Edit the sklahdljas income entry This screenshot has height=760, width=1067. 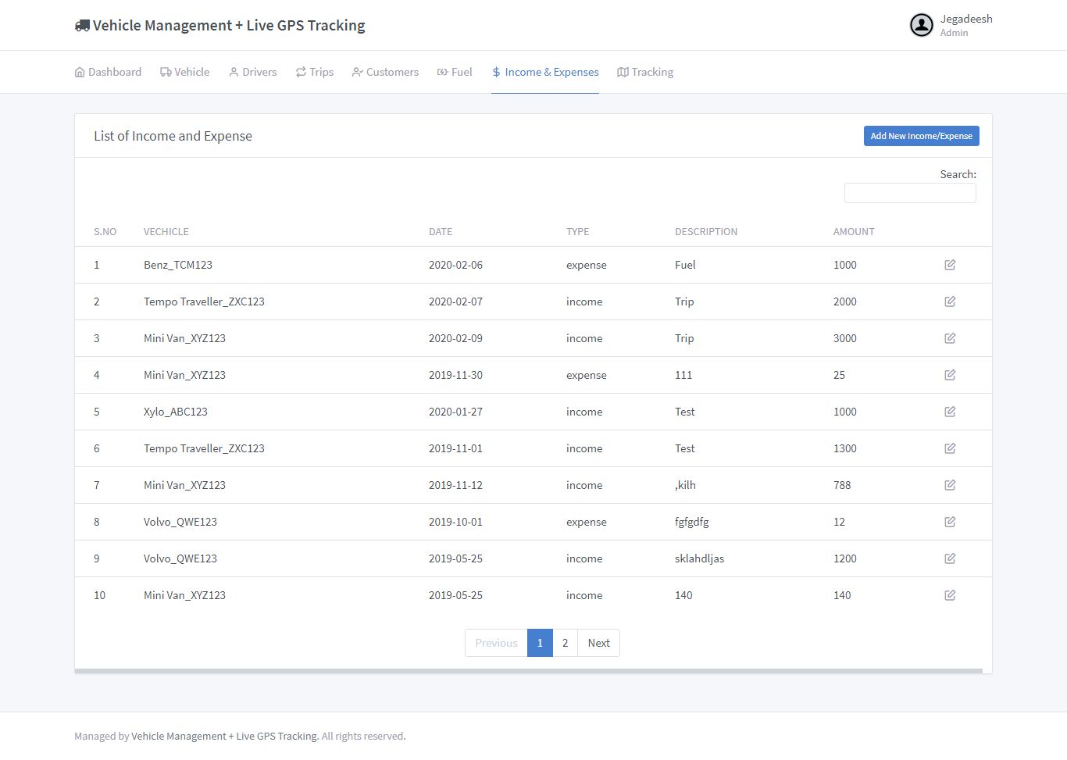[950, 558]
